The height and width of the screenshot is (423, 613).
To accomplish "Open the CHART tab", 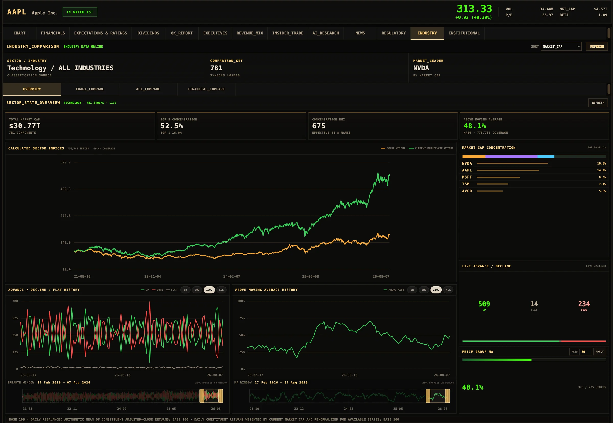I will tap(19, 33).
